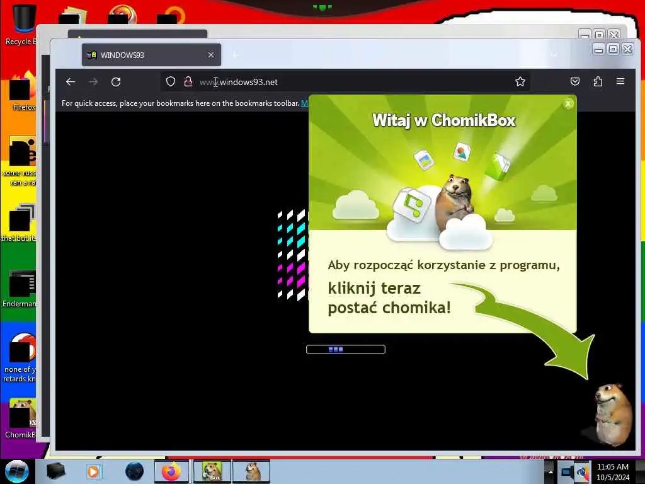Screen dimensions: 645x484
Task: Open the Firefox desktop shortcut
Action: click(x=23, y=91)
